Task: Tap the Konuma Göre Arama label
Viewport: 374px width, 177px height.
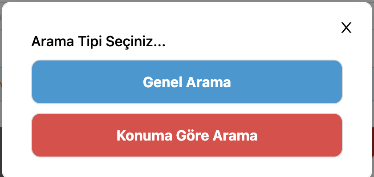Action: tap(187, 136)
